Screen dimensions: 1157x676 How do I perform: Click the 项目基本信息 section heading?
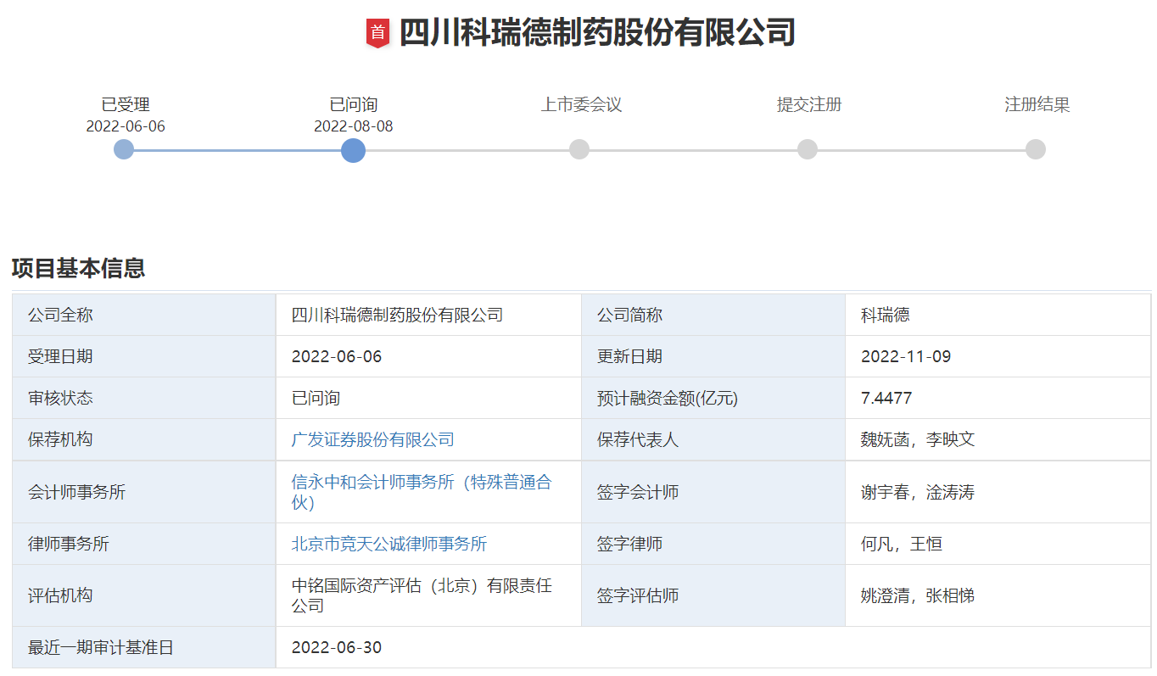[x=78, y=268]
